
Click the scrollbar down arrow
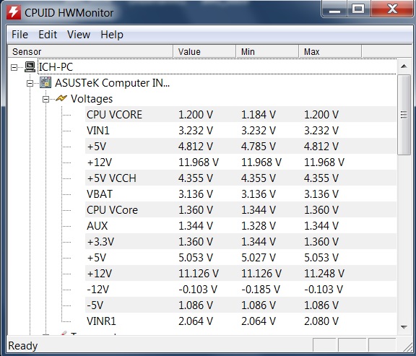point(404,327)
